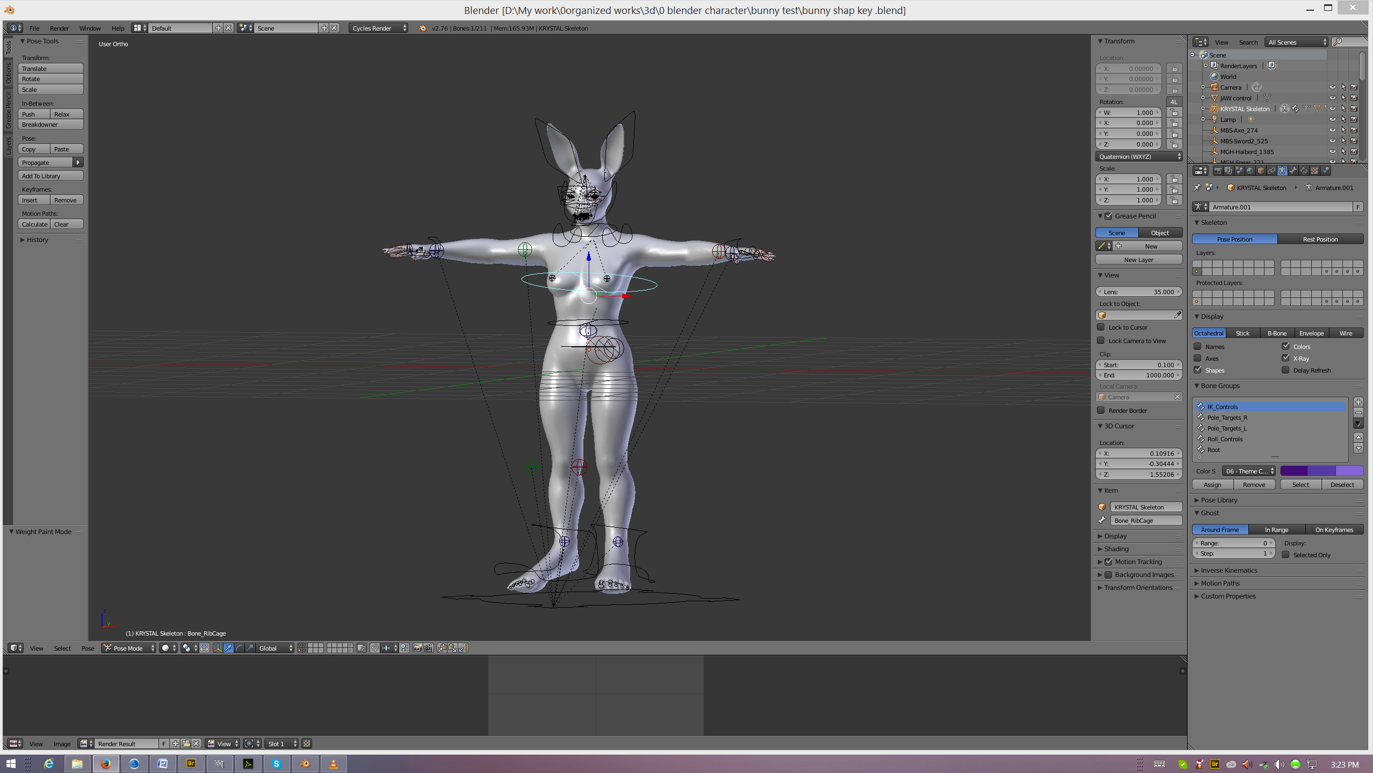Image resolution: width=1373 pixels, height=773 pixels.
Task: Disable the X-Ray checkbox
Action: [1286, 358]
